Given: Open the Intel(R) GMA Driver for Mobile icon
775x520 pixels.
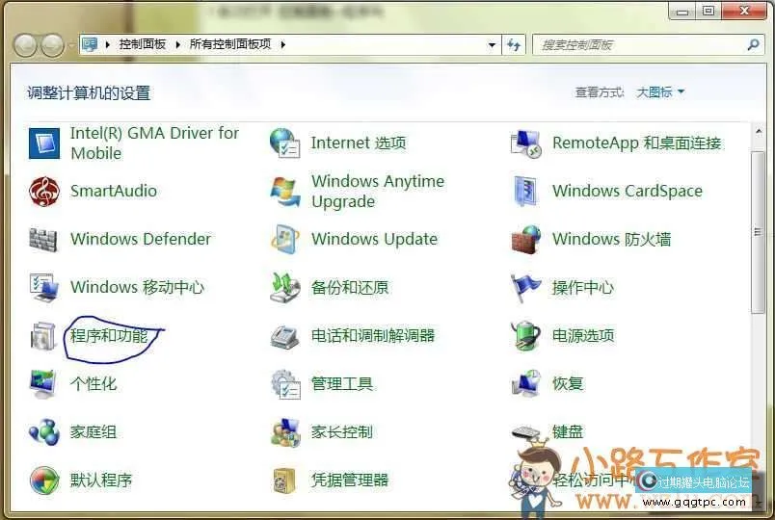Looking at the screenshot, I should (44, 143).
